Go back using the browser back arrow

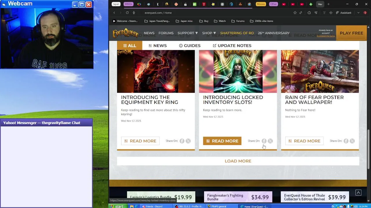point(114,13)
